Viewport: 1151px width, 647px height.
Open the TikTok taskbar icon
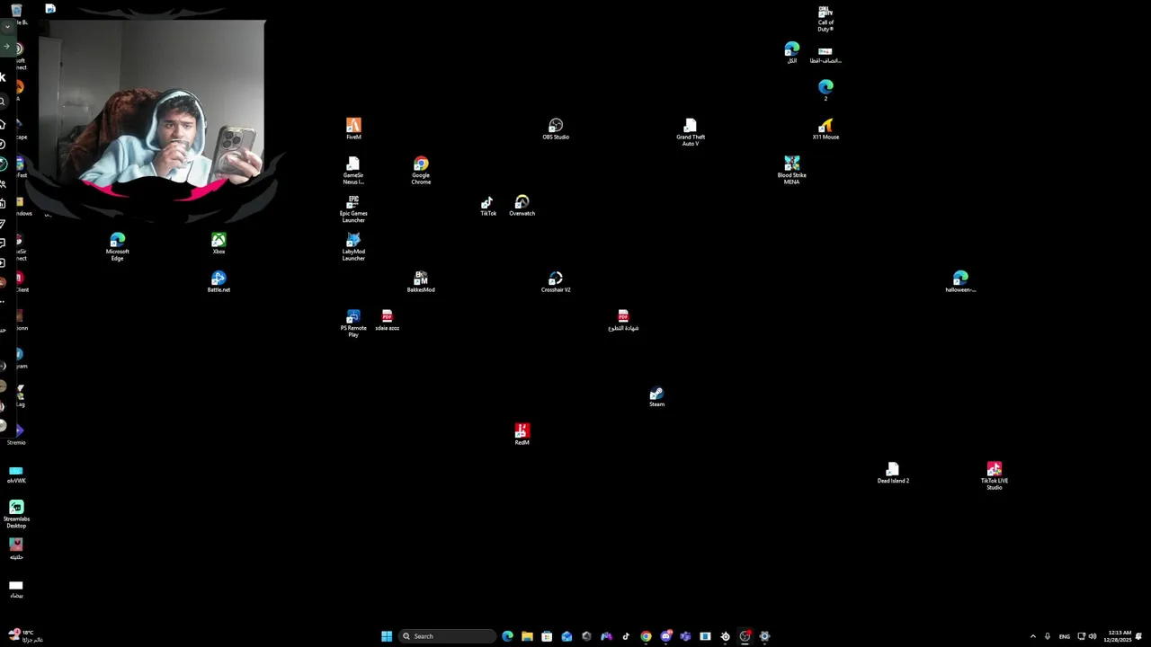[x=626, y=636]
